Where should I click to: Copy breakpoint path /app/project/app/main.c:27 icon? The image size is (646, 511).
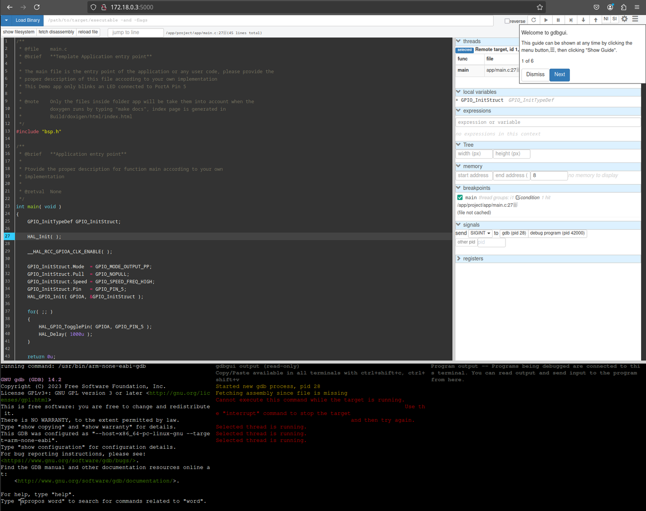[x=515, y=205]
